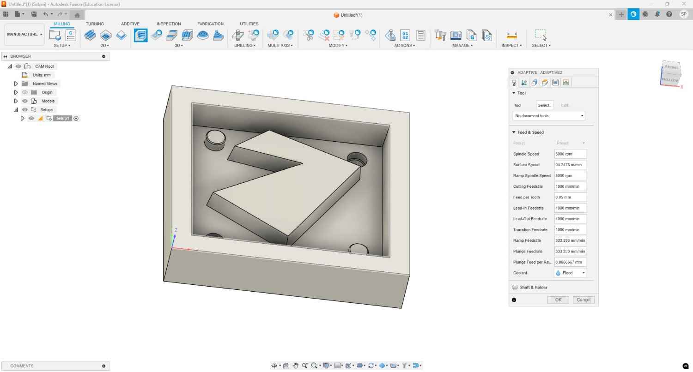Image resolution: width=693 pixels, height=372 pixels.
Task: Open the Coolant Flood dropdown
Action: point(570,273)
